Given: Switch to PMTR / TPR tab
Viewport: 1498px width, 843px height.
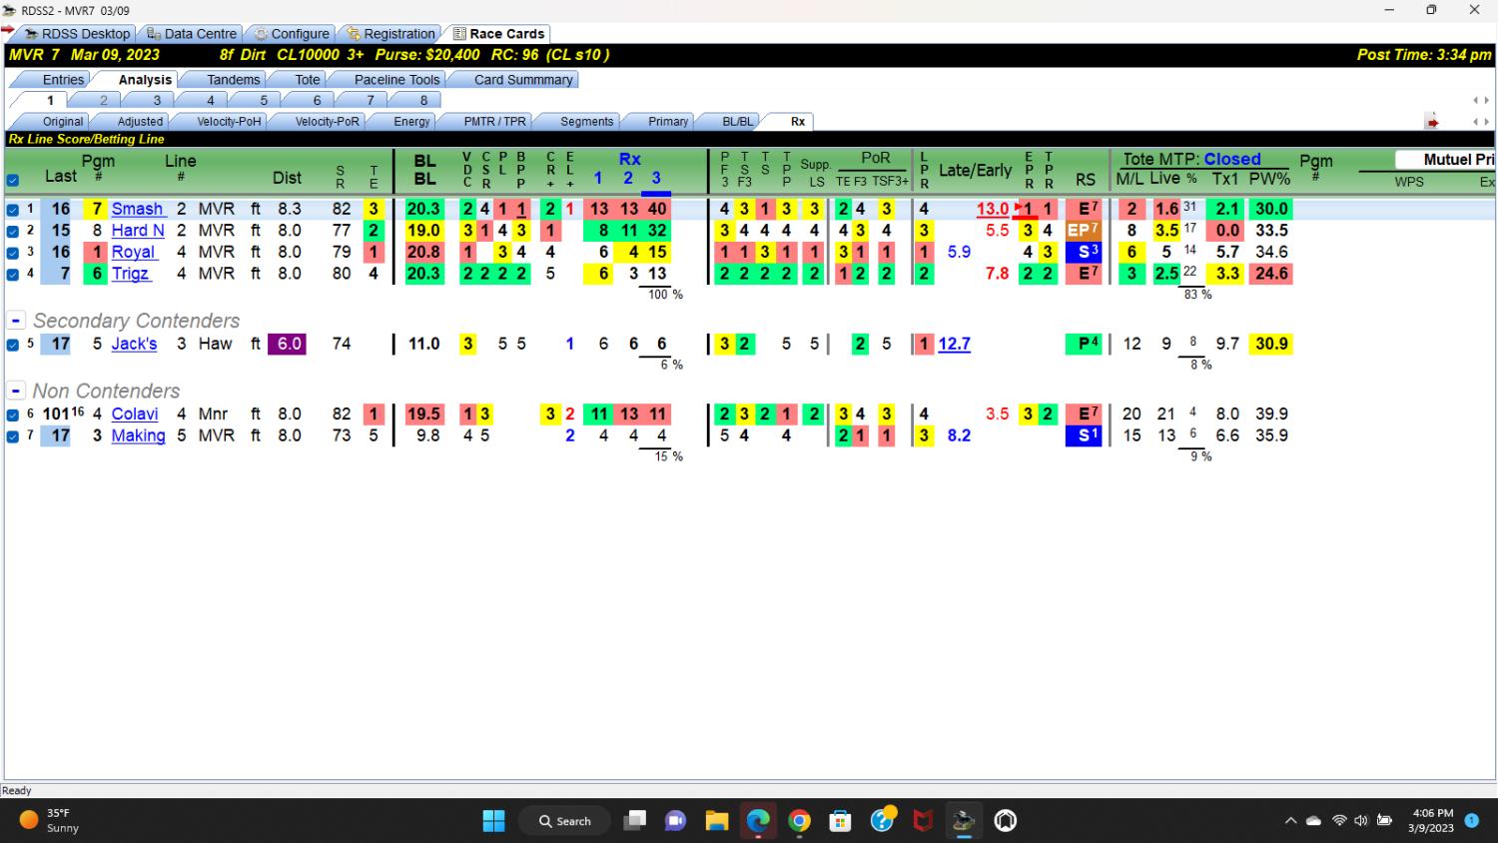Looking at the screenshot, I should click(x=494, y=121).
